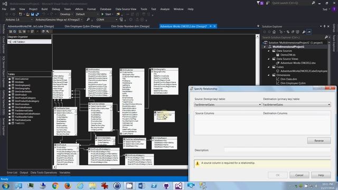Open the vMicro menu
Image resolution: width=338 pixels, height=190 pixels.
[79, 9]
